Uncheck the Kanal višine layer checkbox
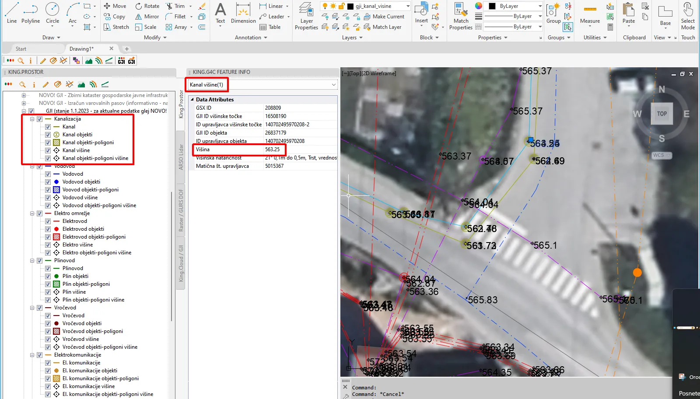 [x=48, y=150]
